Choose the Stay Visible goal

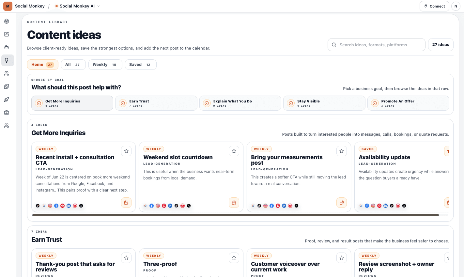324,103
